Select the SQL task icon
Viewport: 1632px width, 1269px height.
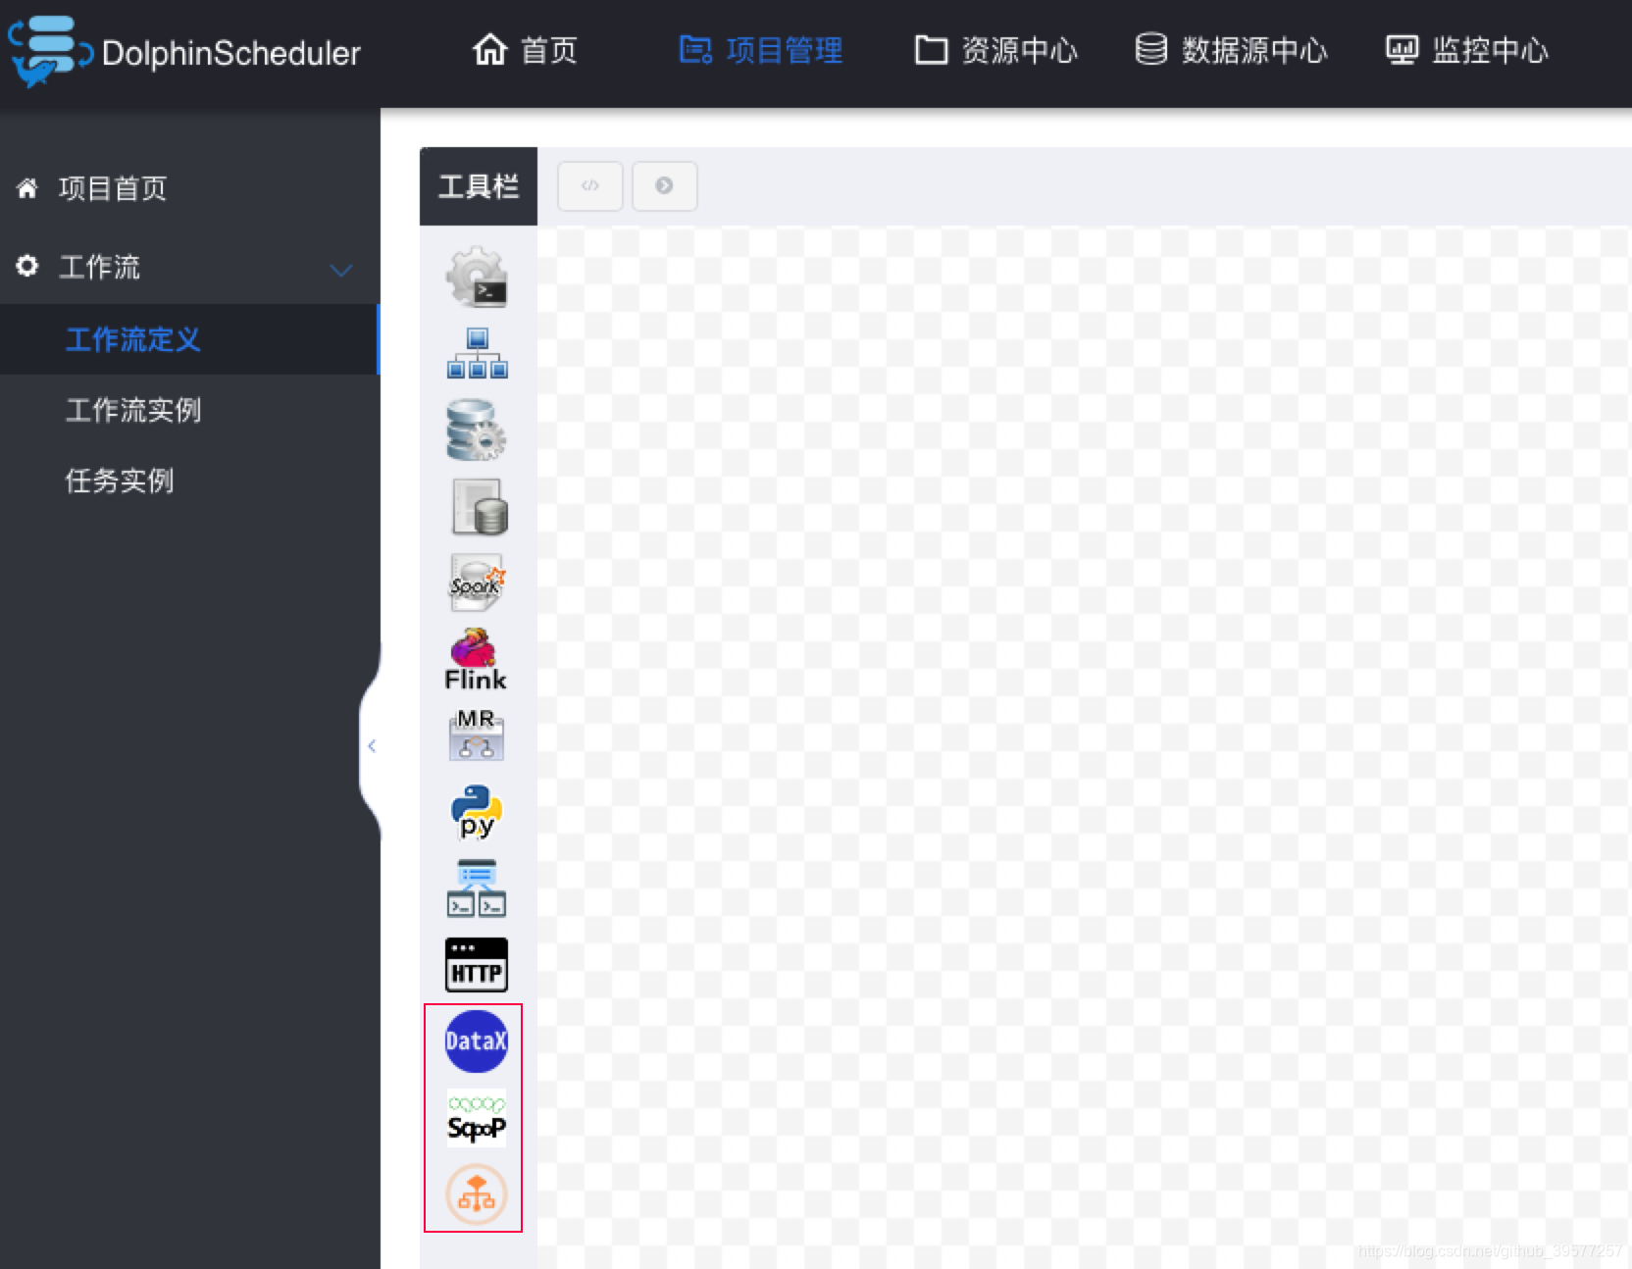point(476,507)
